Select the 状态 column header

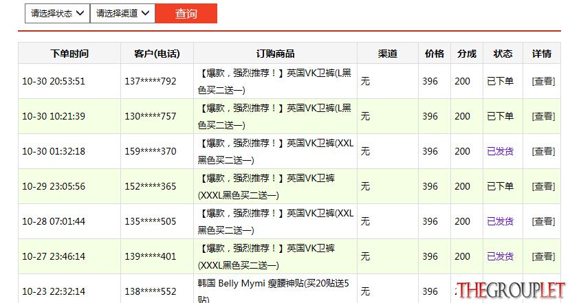click(x=503, y=54)
